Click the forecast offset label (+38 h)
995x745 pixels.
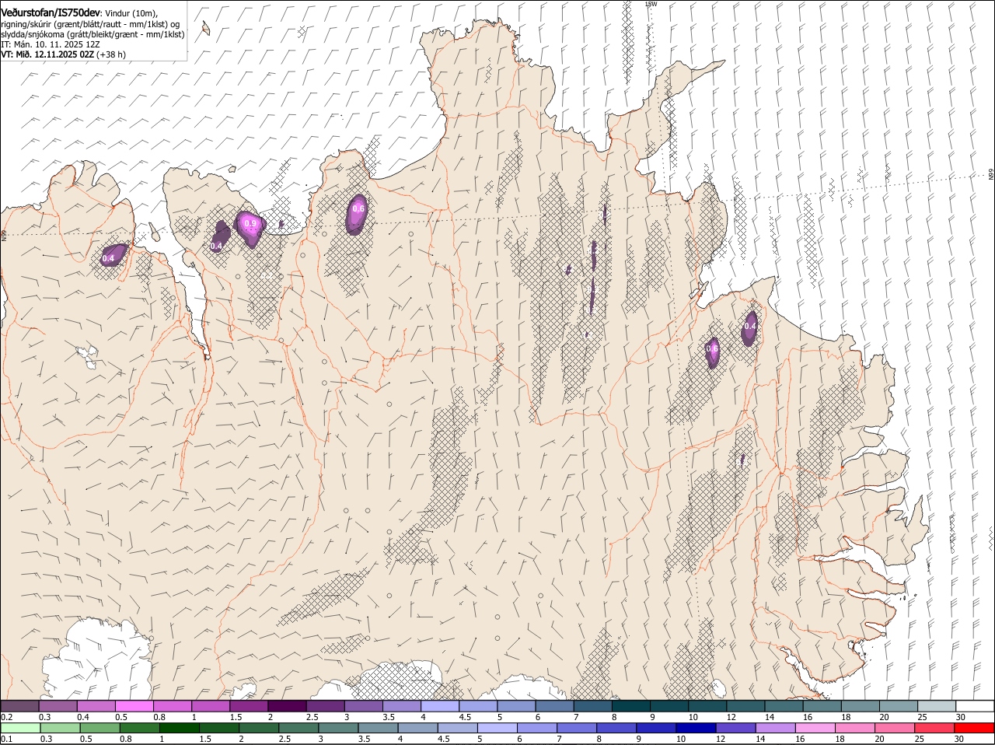click(112, 54)
